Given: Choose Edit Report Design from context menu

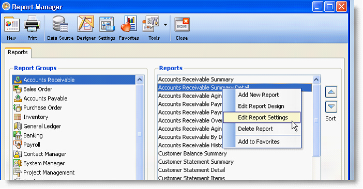Looking at the screenshot, I should click(262, 106).
